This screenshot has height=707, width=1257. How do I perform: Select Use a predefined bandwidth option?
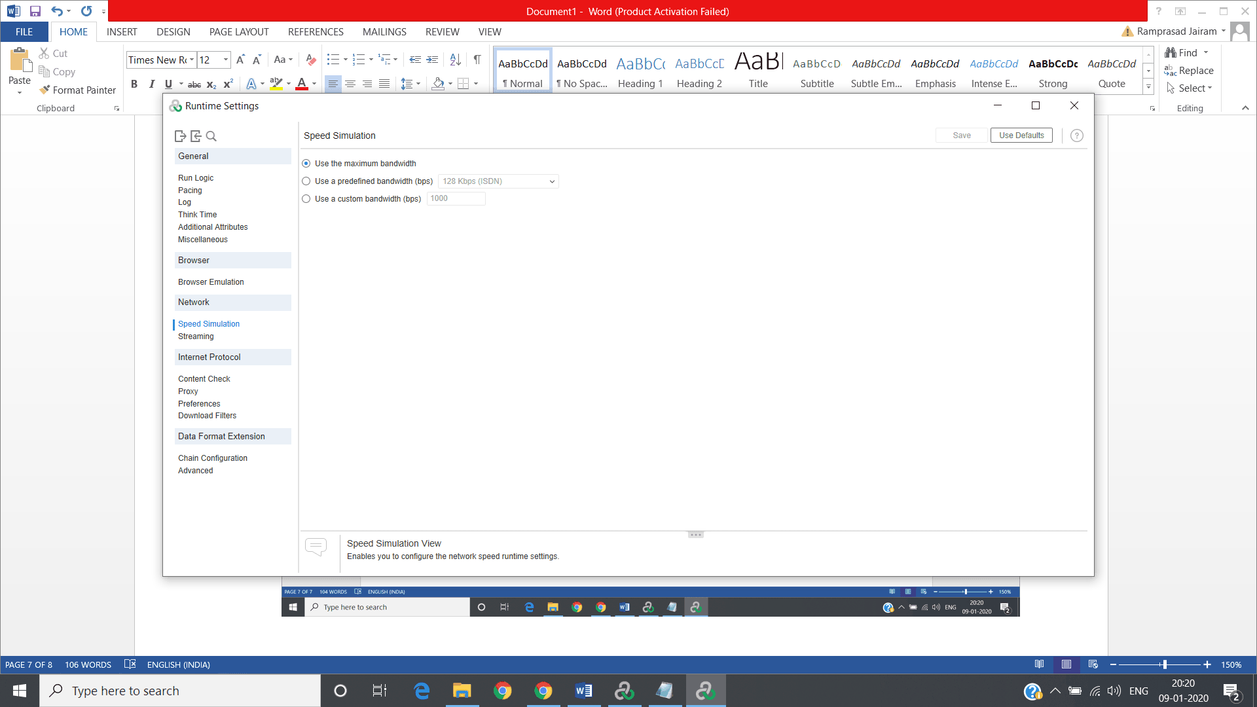click(x=306, y=181)
